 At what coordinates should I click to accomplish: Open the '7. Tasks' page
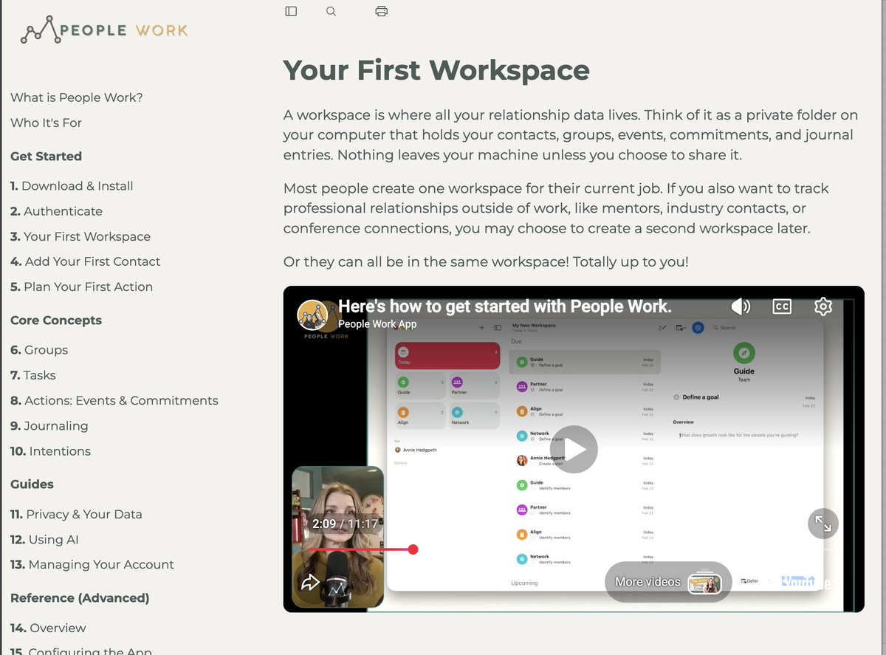(x=33, y=375)
